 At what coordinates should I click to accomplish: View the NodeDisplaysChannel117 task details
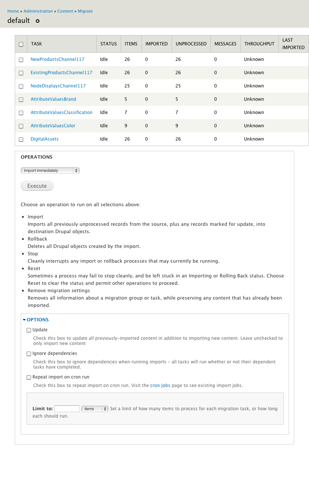[x=58, y=86]
